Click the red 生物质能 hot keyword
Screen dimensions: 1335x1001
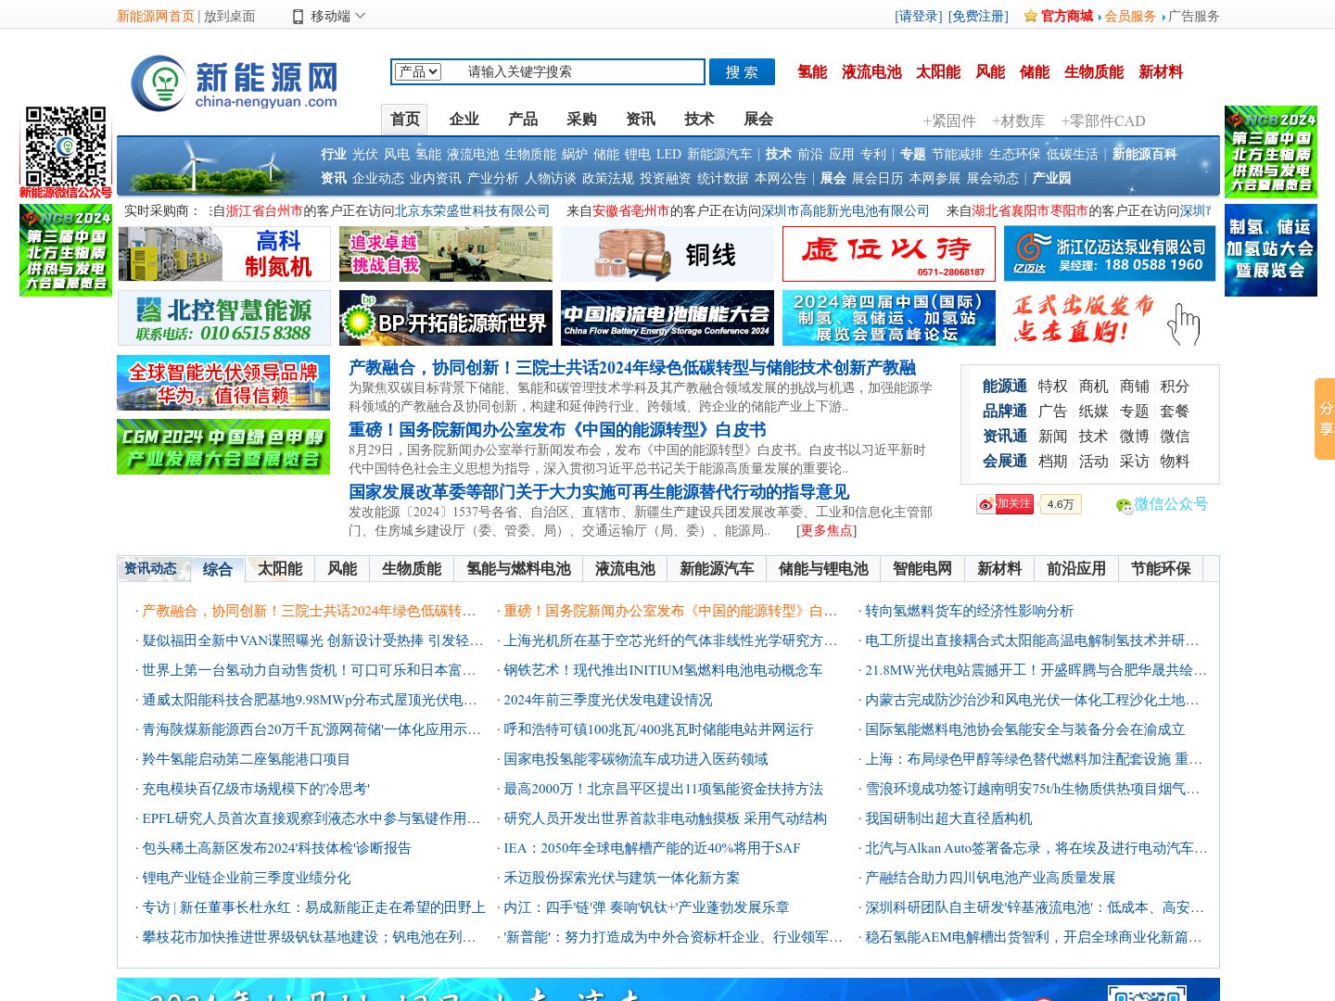(1094, 71)
